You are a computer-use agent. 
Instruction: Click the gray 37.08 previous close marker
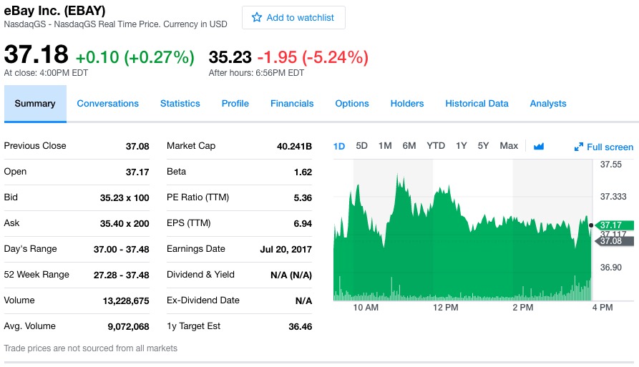pyautogui.click(x=614, y=241)
